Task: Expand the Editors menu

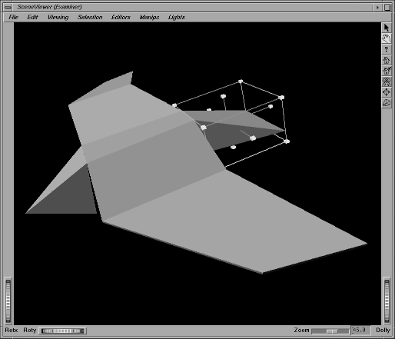Action: 121,17
